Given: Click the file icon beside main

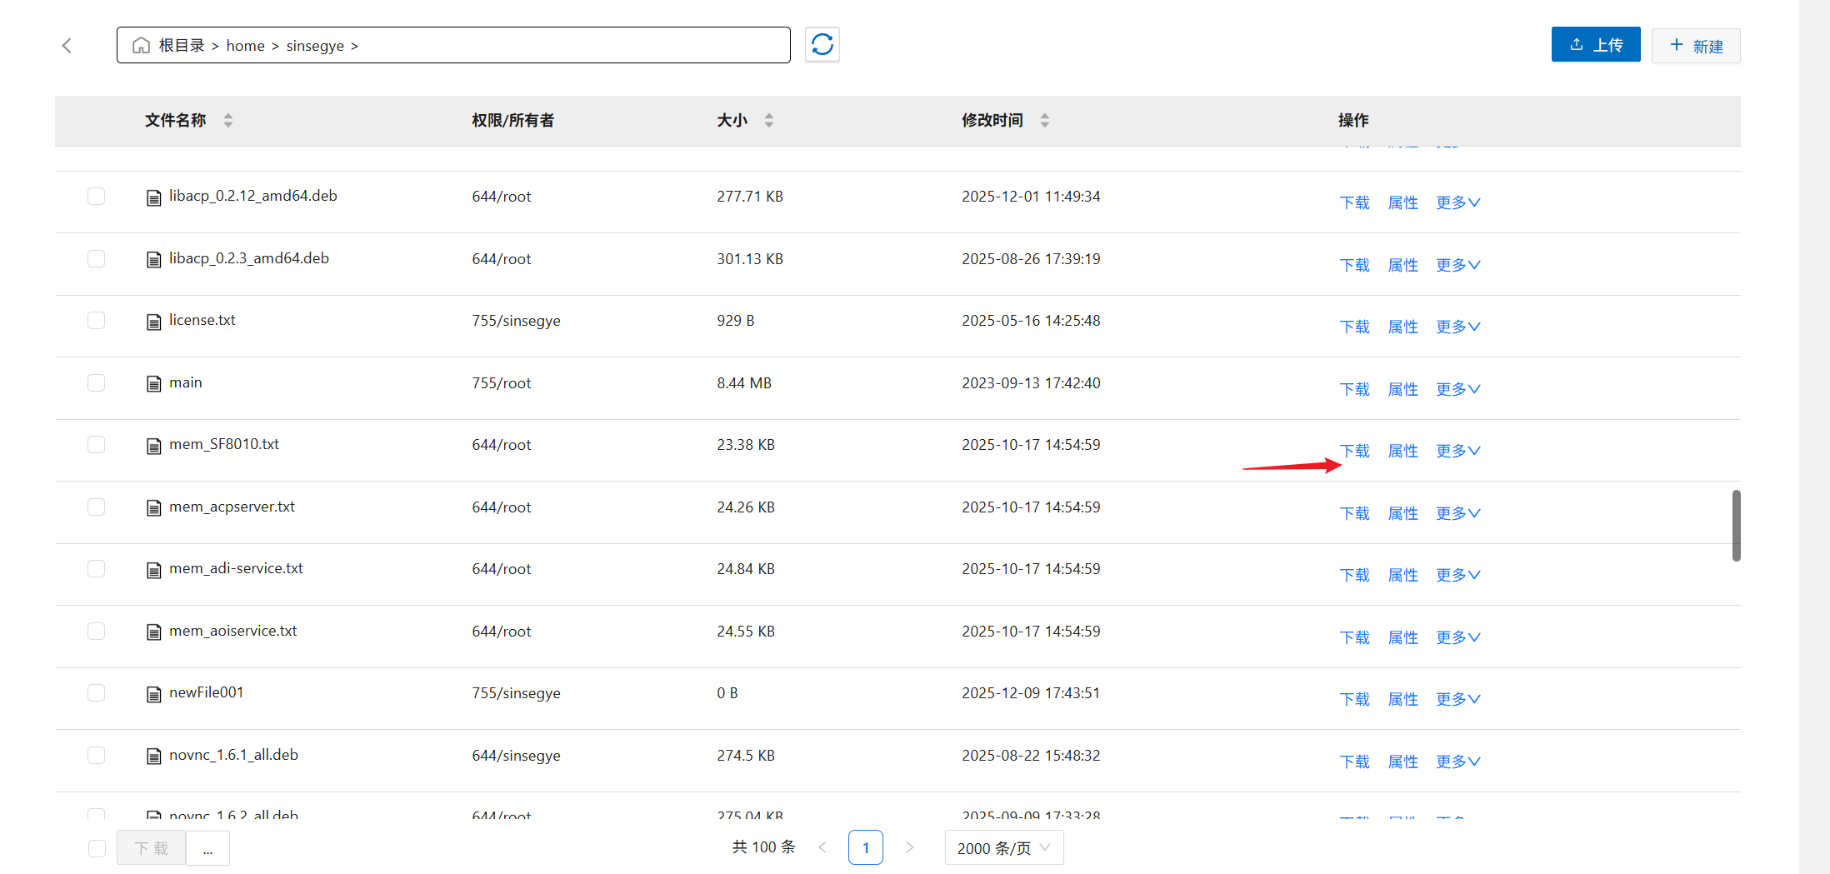Looking at the screenshot, I should coord(153,383).
